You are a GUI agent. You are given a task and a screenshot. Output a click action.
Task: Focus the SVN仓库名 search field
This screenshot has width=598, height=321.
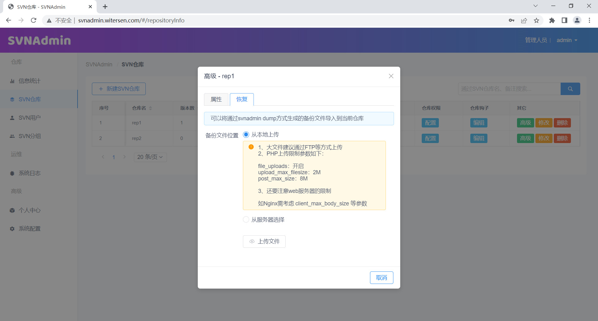pyautogui.click(x=509, y=89)
